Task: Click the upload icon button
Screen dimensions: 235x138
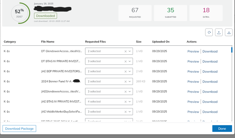Action: click(x=219, y=32)
